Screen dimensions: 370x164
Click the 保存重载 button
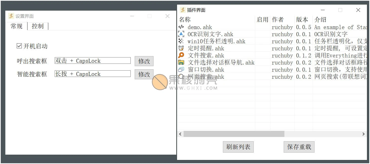(299, 147)
